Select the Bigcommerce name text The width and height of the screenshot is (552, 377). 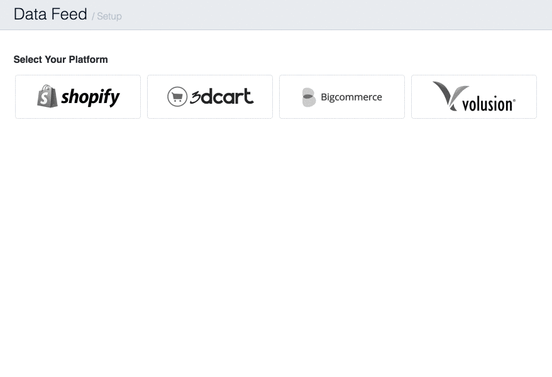[x=351, y=97]
